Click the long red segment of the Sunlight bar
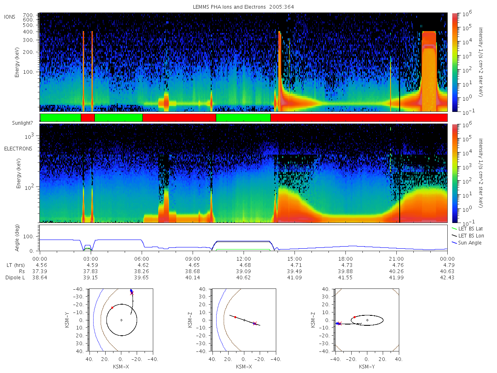 [x=359, y=118]
